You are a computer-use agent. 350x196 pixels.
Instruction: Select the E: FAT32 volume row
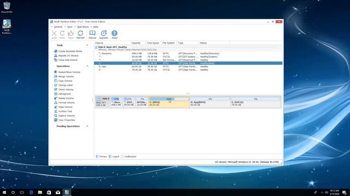click(188, 70)
